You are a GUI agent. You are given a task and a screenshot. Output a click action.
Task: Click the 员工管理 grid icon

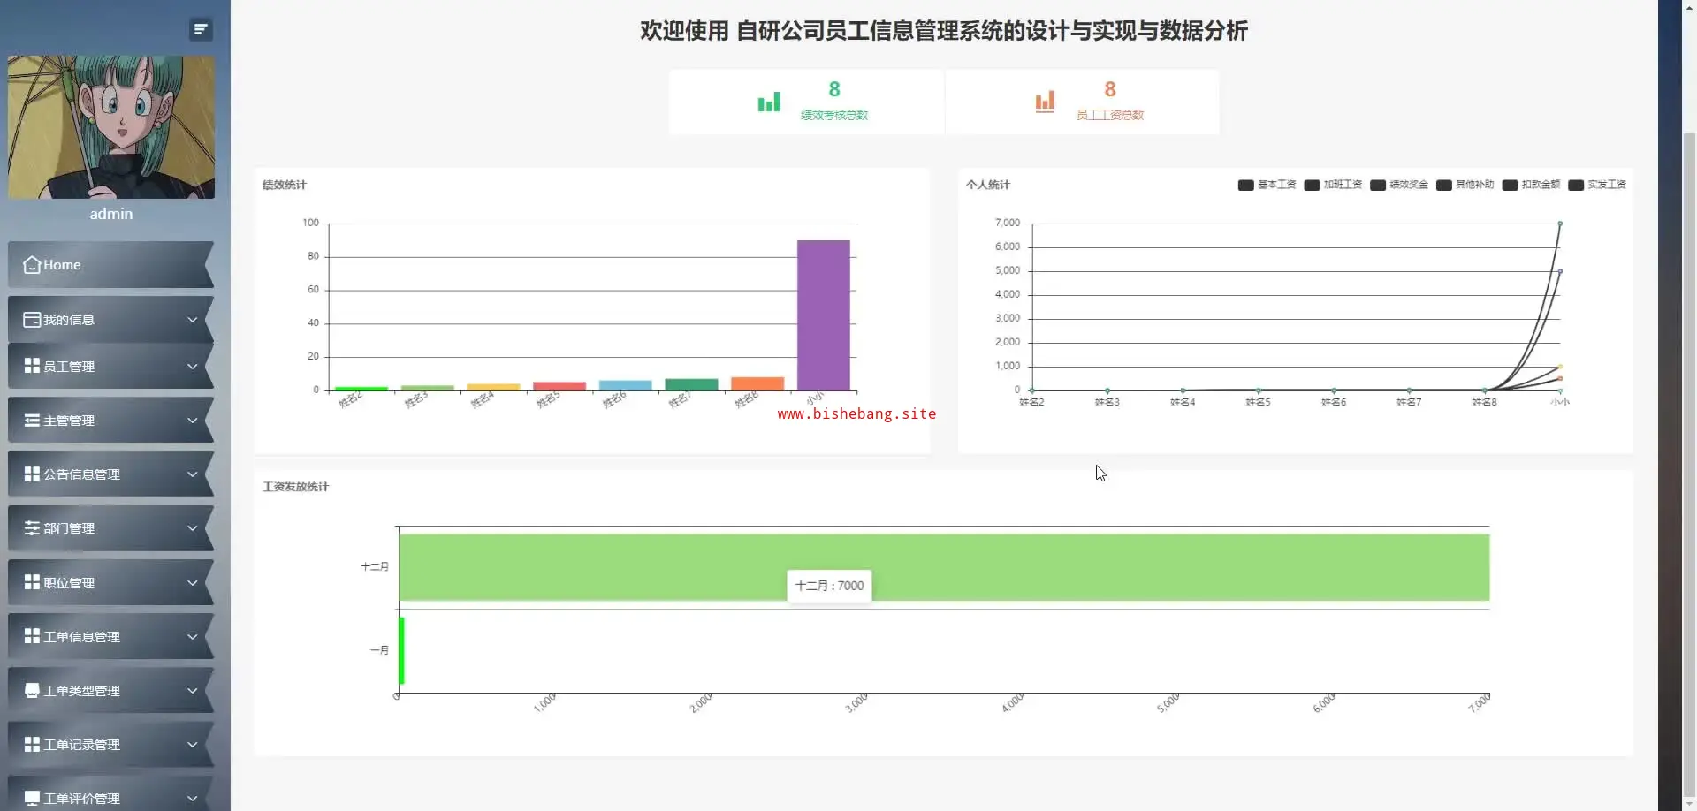tap(32, 366)
